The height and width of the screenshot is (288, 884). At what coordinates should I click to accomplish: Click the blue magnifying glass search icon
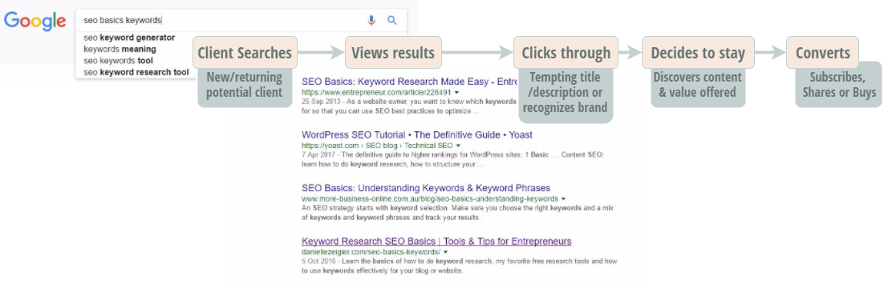tap(392, 20)
